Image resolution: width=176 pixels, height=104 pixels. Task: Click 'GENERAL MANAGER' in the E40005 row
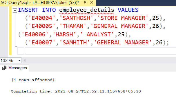[x=119, y=26]
